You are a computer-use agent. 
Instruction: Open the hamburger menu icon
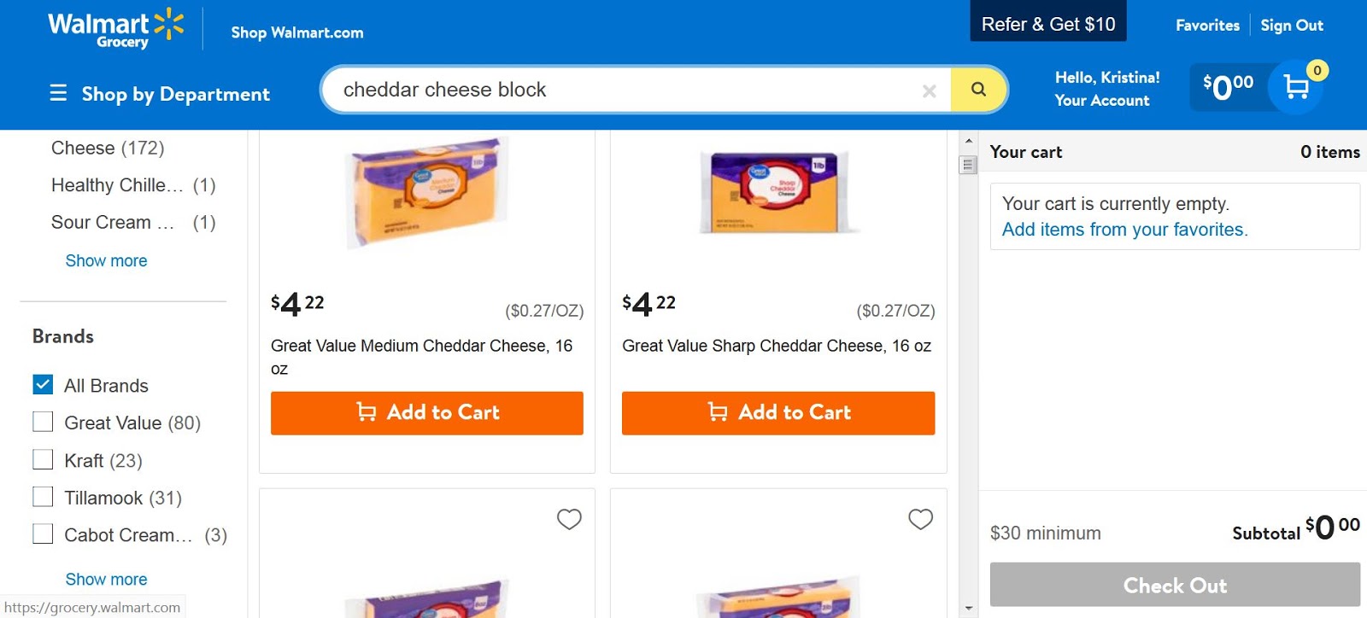pyautogui.click(x=58, y=93)
